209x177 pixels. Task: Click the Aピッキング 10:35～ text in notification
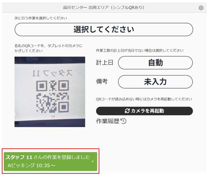tap(31, 165)
